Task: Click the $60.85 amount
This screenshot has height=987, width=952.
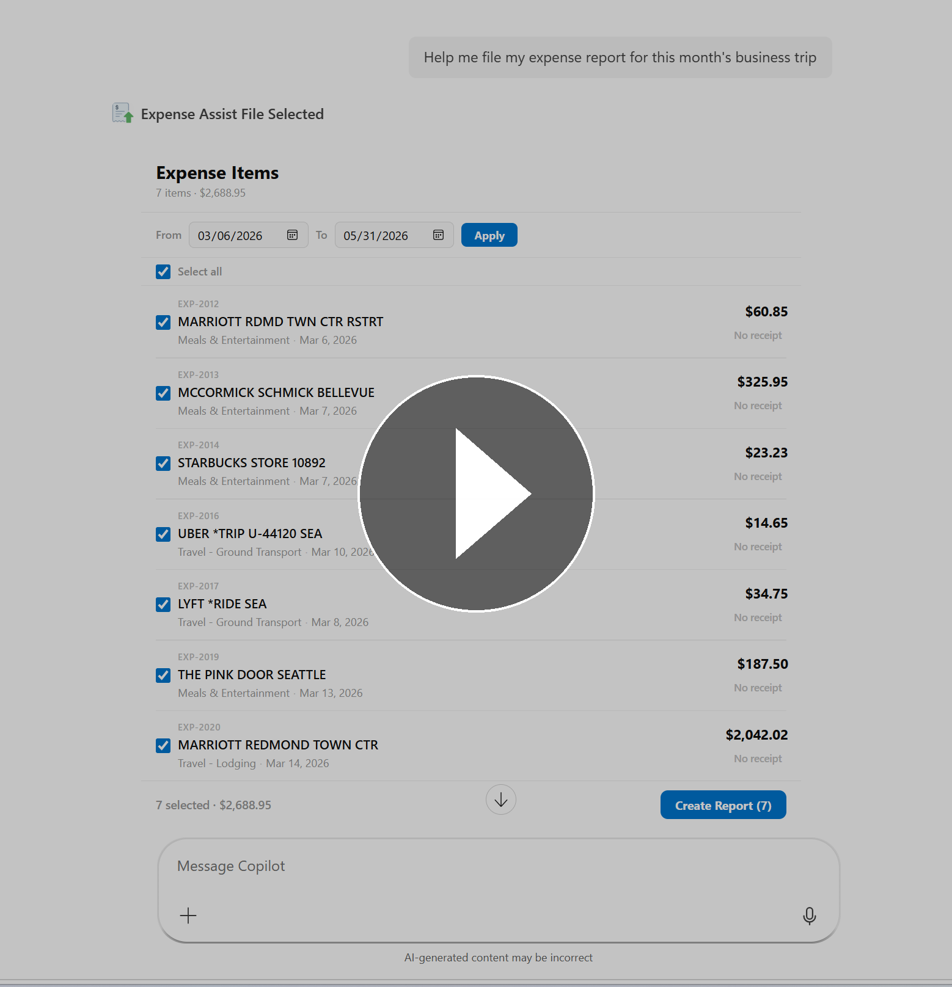Action: 766,311
